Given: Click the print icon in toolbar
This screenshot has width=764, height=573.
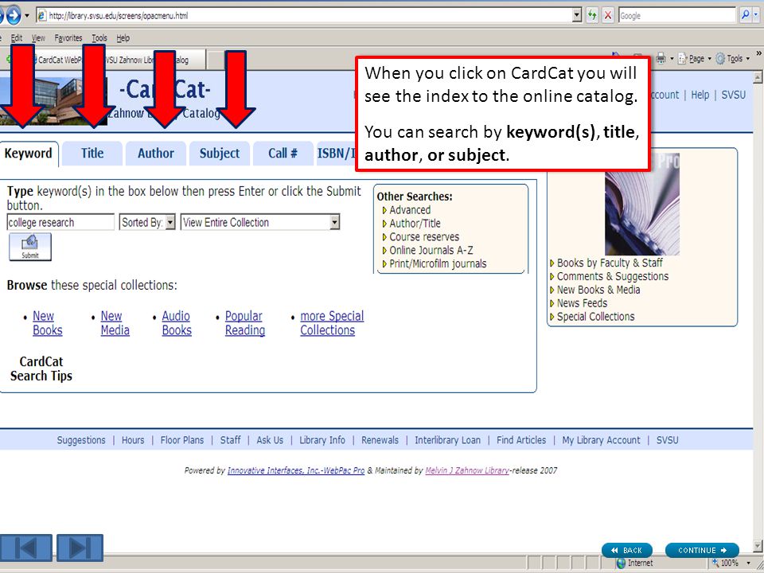Looking at the screenshot, I should click(x=661, y=59).
